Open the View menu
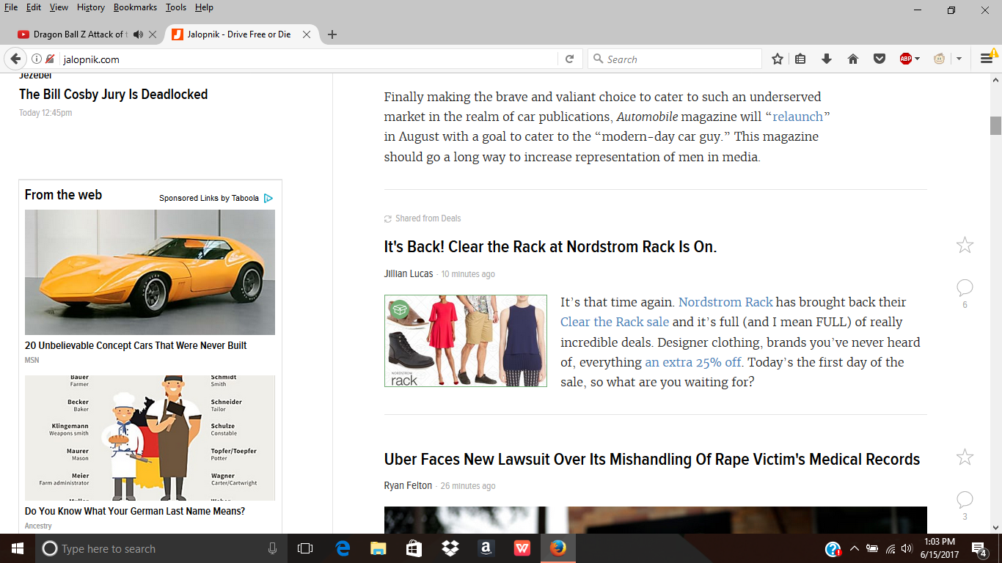Screen dimensions: 1002x563 59,7
